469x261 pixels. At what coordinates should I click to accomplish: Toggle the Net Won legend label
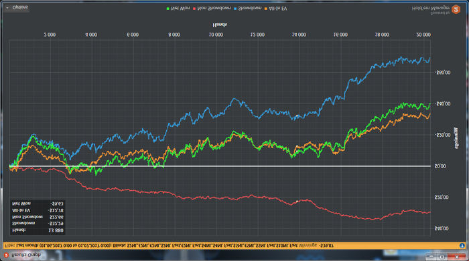click(180, 9)
